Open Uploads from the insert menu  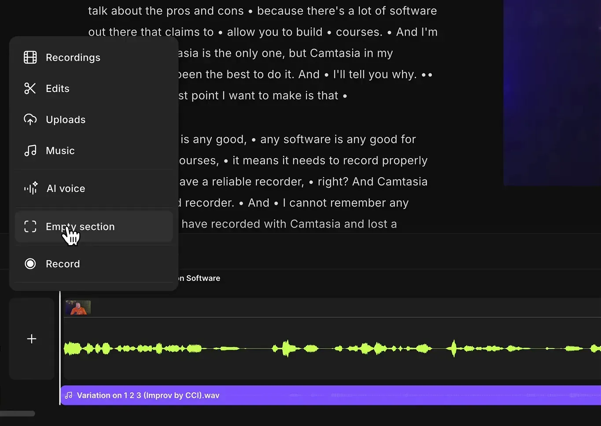[65, 119]
